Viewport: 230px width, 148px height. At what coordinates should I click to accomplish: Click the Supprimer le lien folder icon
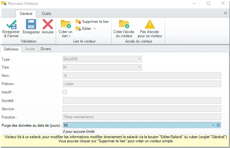78,22
